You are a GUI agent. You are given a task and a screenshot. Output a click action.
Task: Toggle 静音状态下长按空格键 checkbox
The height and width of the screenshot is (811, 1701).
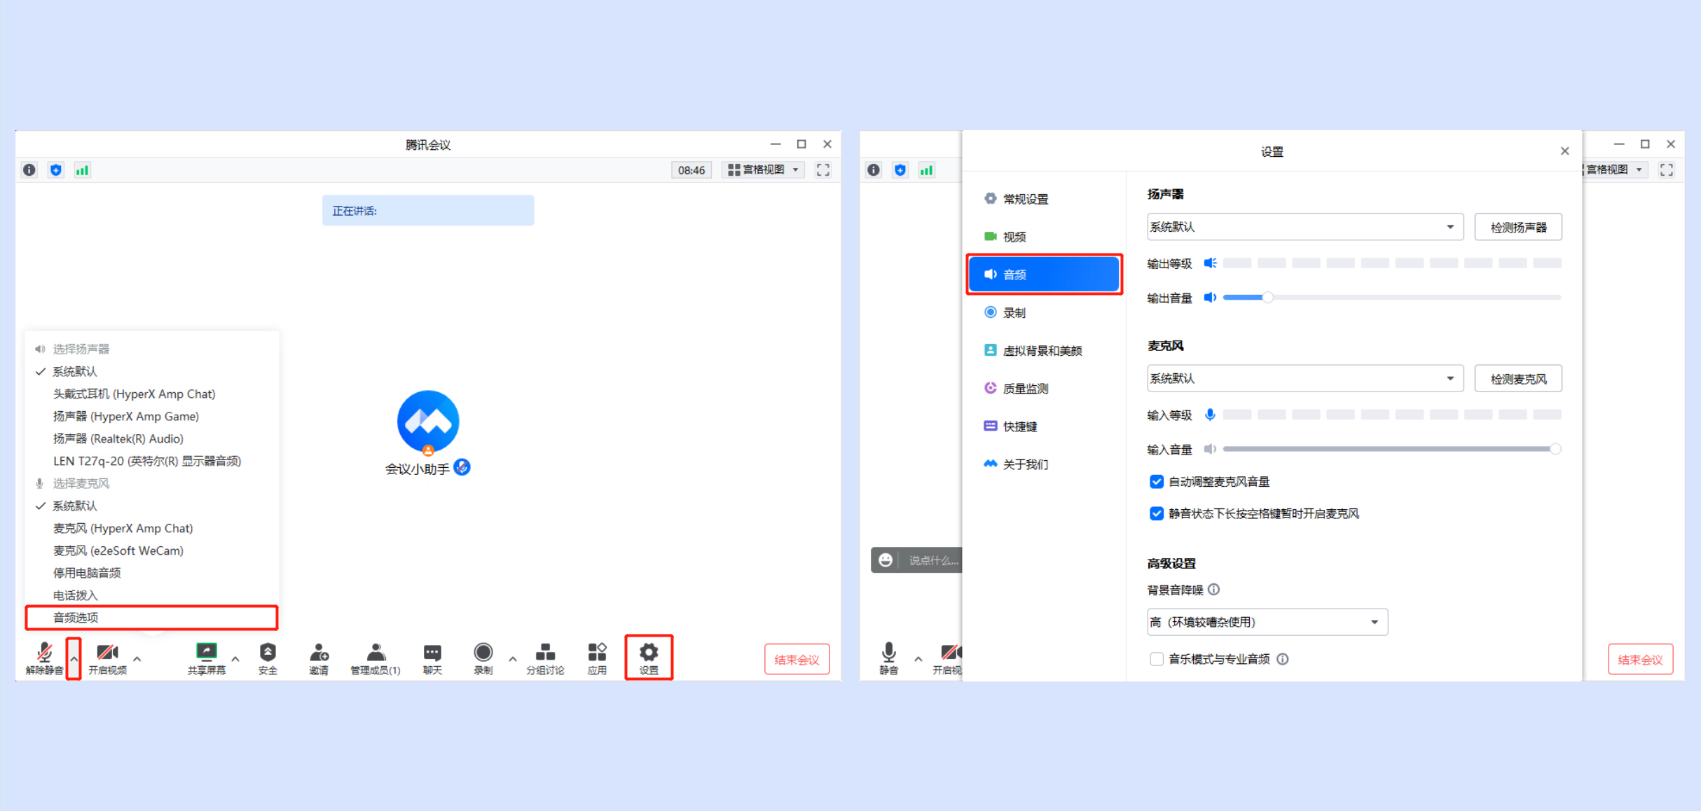[x=1157, y=513]
